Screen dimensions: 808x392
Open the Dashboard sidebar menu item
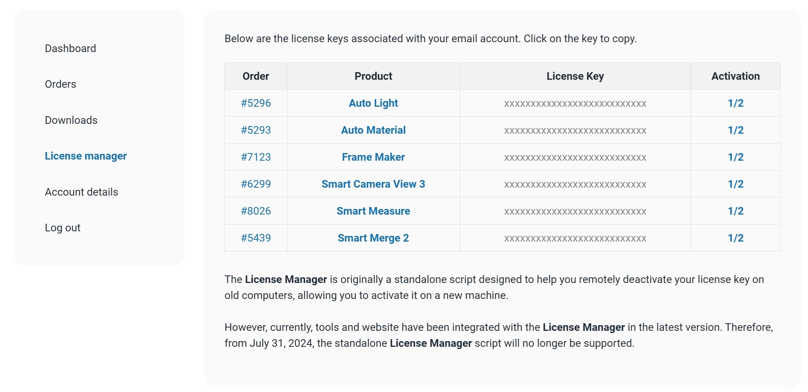pos(70,48)
